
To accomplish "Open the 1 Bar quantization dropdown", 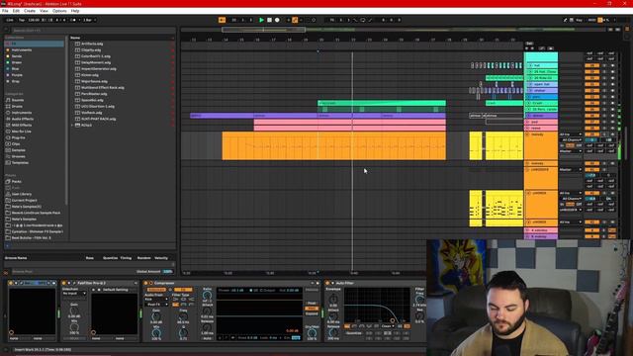I will [x=89, y=20].
